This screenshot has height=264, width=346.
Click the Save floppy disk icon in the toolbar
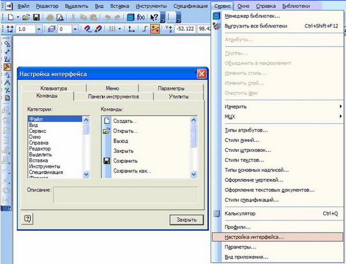(x=36, y=18)
